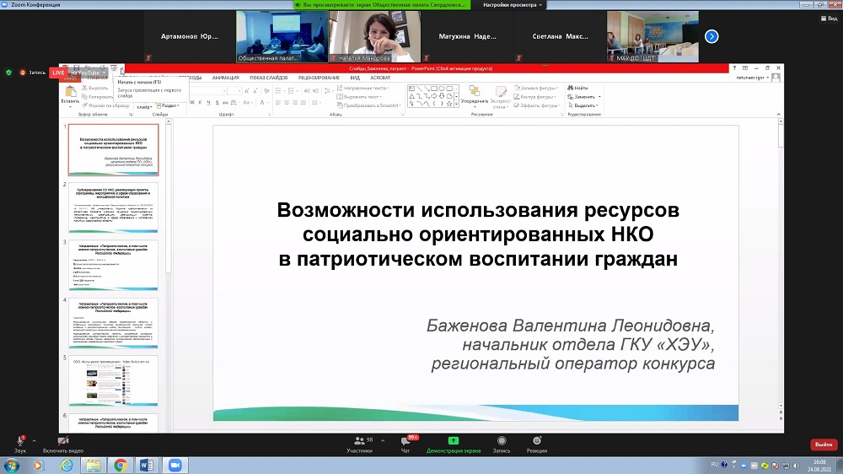
Task: Toggle strikethrough formatting (abc)
Action: click(x=226, y=102)
